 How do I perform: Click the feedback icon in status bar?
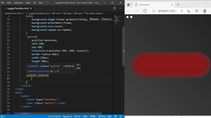[x=115, y=117]
